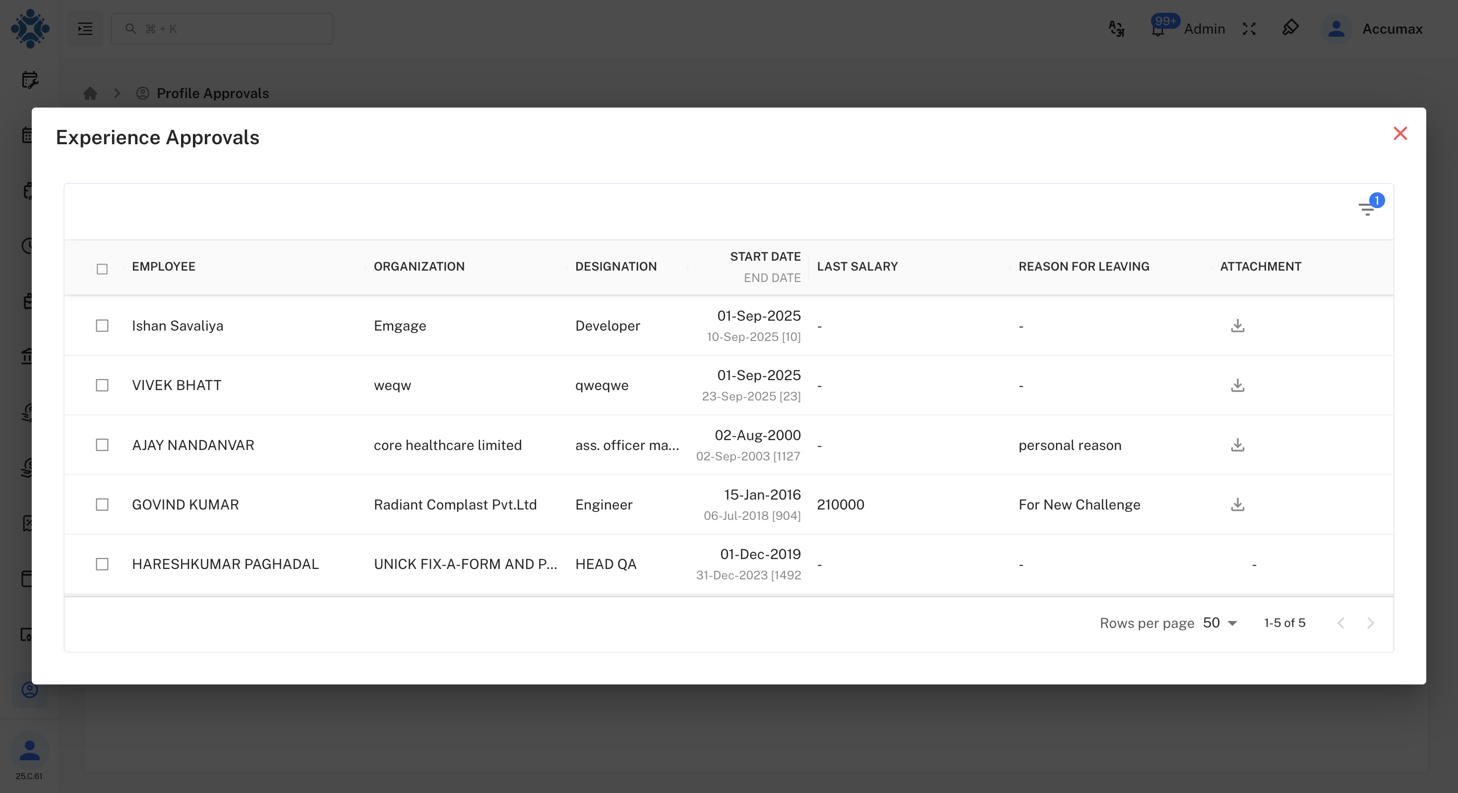Sort by the EMPLOYEE column header
The width and height of the screenshot is (1458, 793).
(164, 267)
